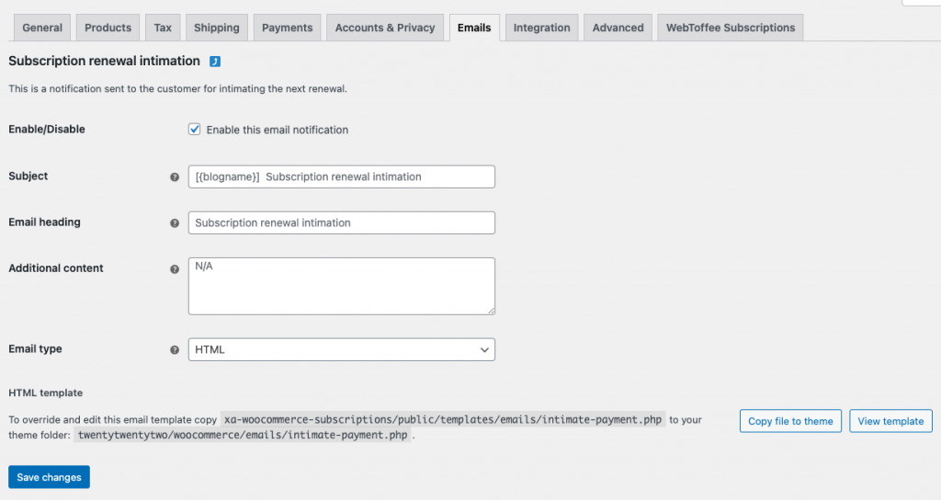Open the Advanced tab
This screenshot has height=500, width=941.
coord(618,28)
